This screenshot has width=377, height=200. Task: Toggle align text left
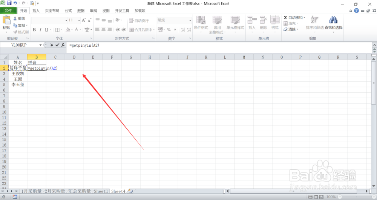point(97,29)
